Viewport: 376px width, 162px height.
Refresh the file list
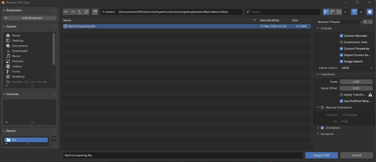tap(86, 12)
